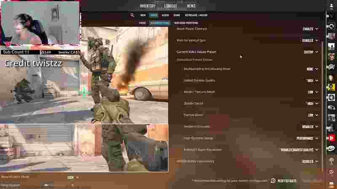This screenshot has width=337, height=189.
Task: Switch to the Audio settings tab
Action: click(x=165, y=15)
